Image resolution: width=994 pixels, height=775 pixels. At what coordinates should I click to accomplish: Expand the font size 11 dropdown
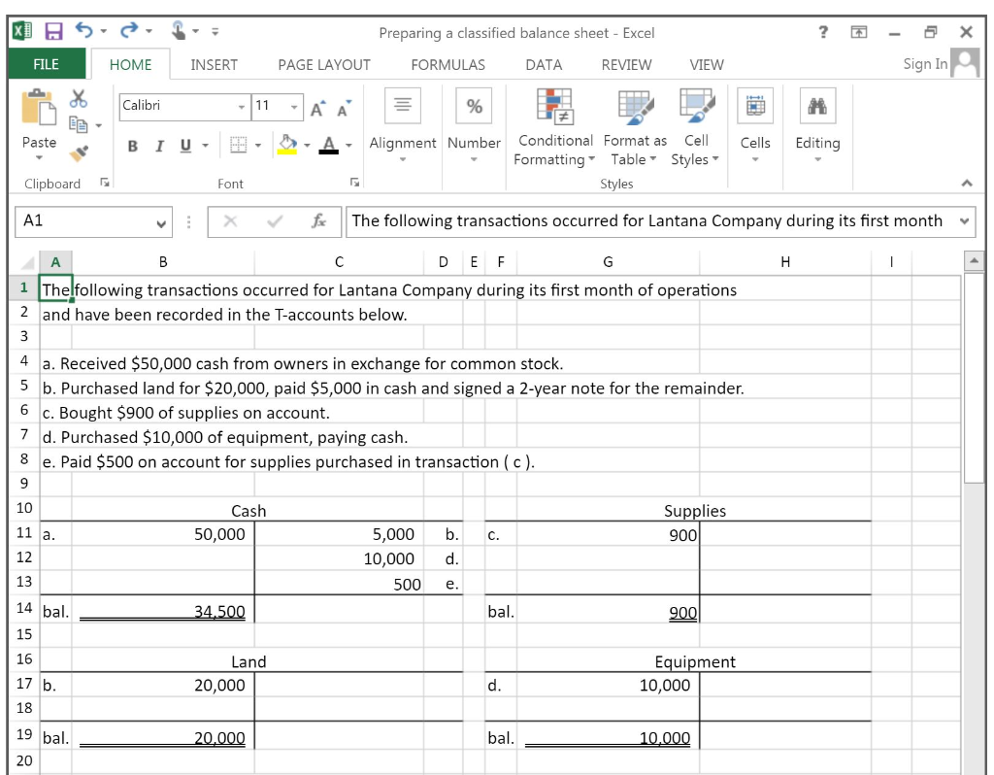294,107
